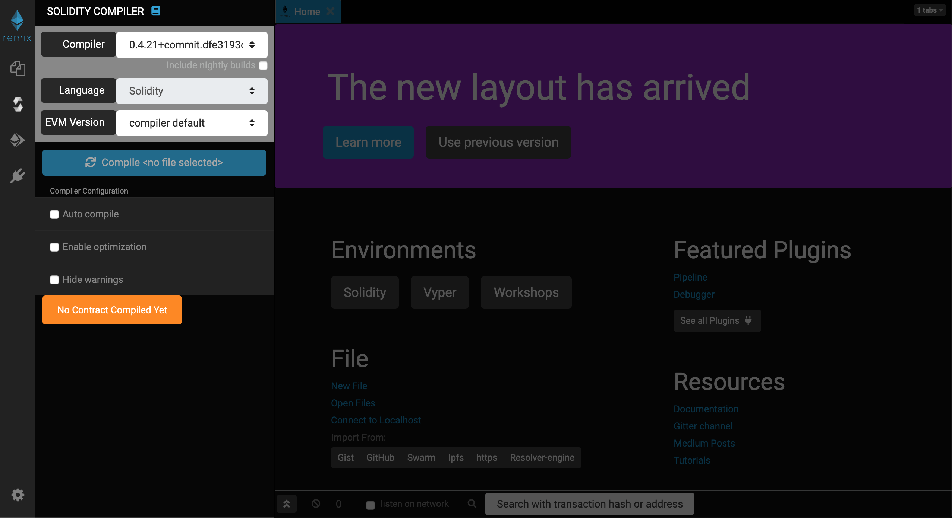Open the Settings gear icon
Image resolution: width=952 pixels, height=518 pixels.
tap(18, 495)
